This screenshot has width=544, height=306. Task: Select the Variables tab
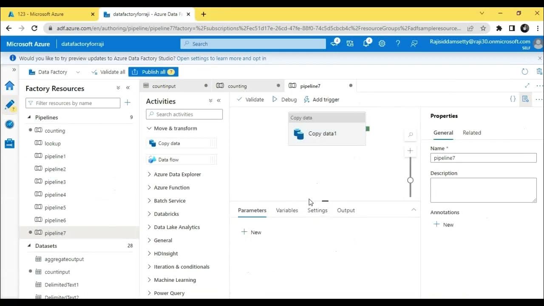[287, 210]
